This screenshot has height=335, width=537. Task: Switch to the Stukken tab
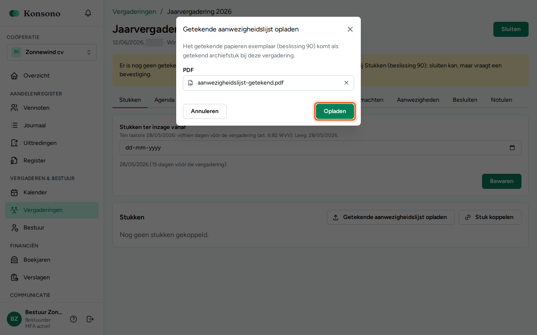(130, 100)
